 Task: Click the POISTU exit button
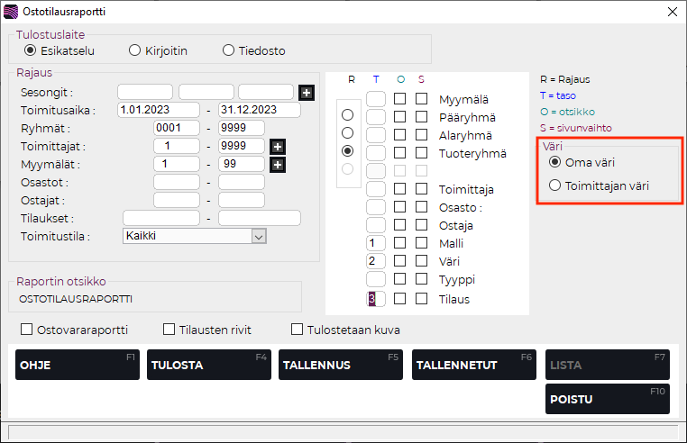tap(607, 399)
